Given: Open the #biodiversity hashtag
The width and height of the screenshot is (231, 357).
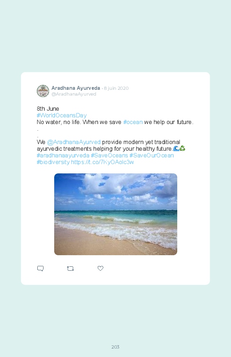Looking at the screenshot, I should click(53, 162).
